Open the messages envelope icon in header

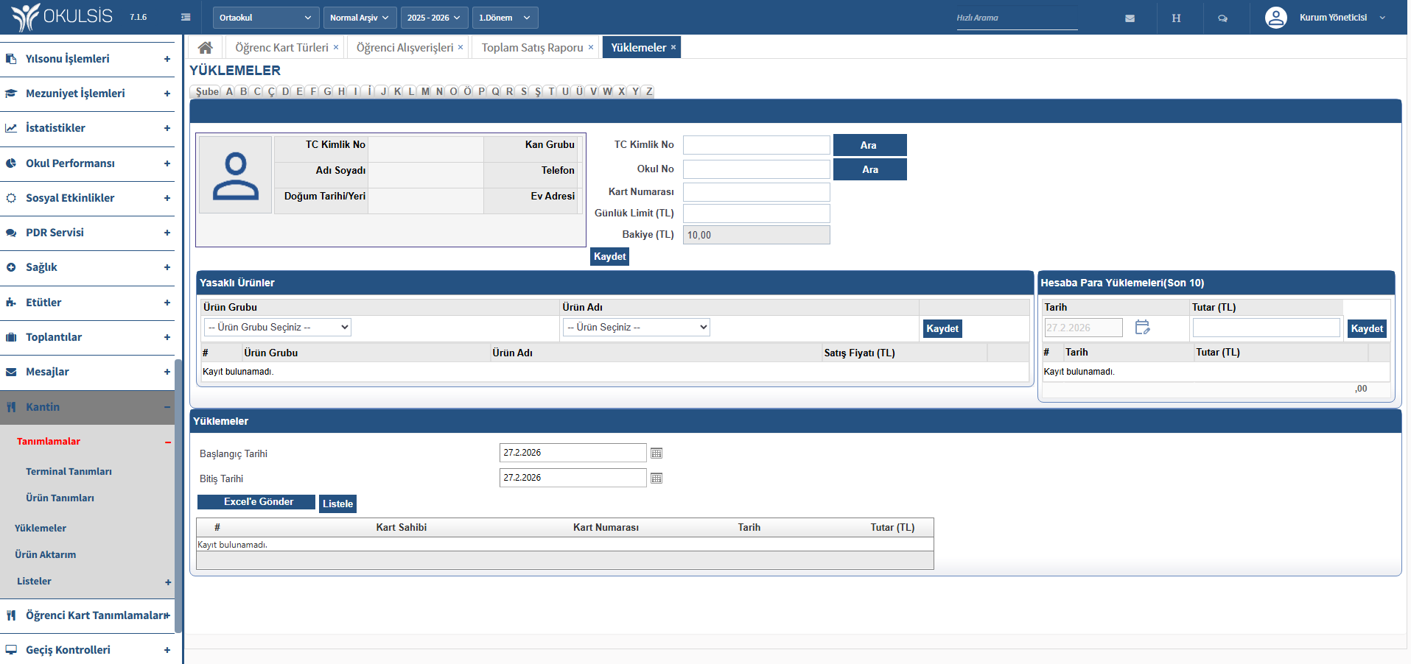(1130, 18)
